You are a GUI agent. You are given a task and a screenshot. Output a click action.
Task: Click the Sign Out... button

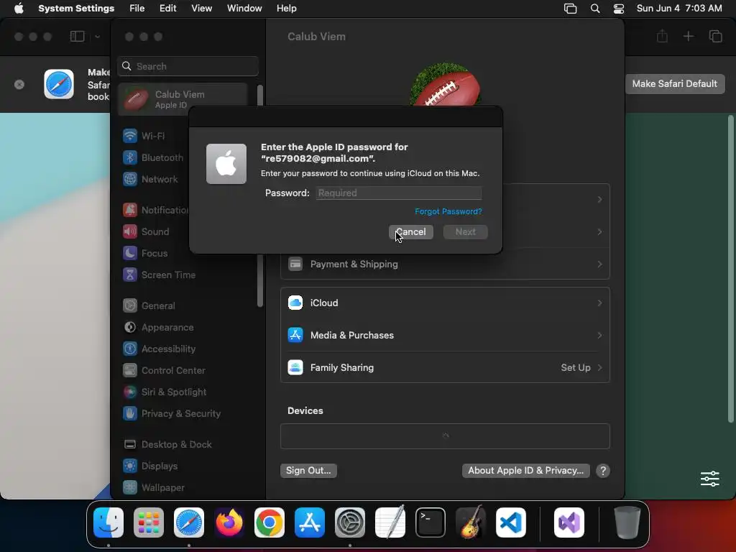click(308, 470)
